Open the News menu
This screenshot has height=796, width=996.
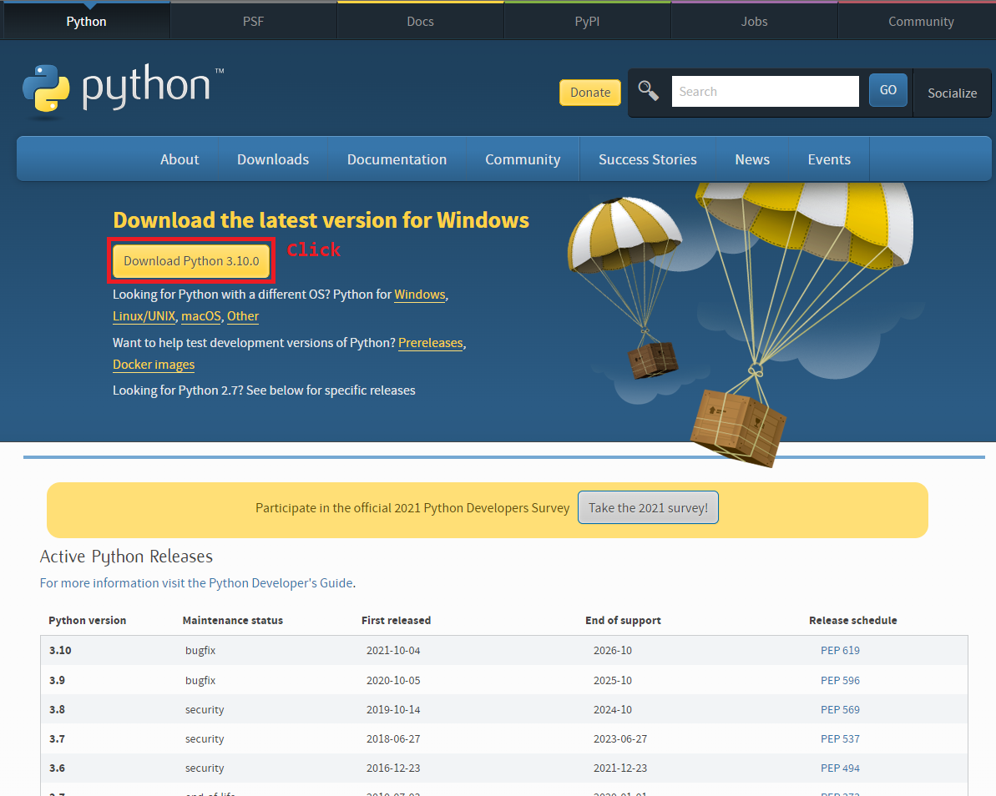pos(752,159)
